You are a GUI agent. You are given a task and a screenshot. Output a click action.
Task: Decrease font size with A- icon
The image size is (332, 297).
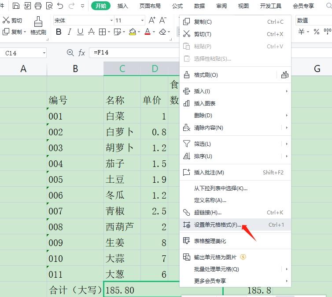pyautogui.click(x=162, y=20)
